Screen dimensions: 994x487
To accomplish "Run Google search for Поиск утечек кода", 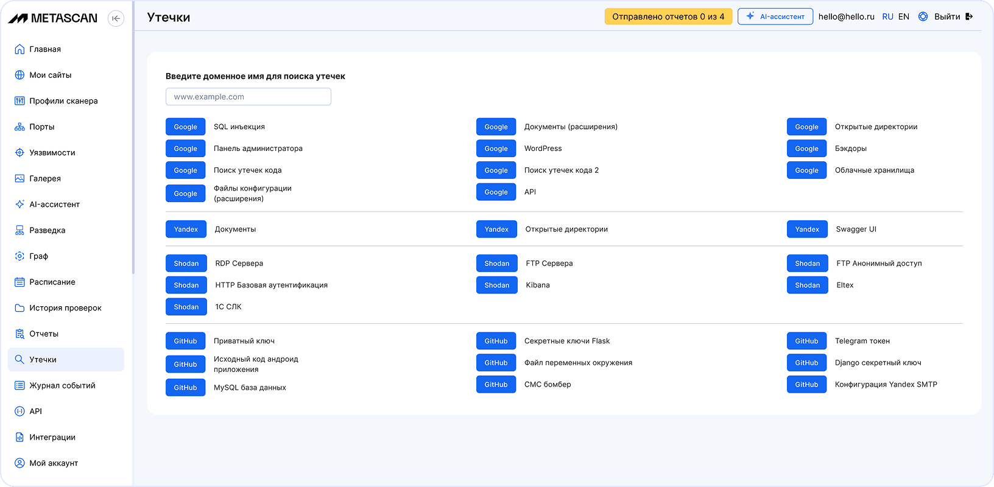I will (186, 170).
